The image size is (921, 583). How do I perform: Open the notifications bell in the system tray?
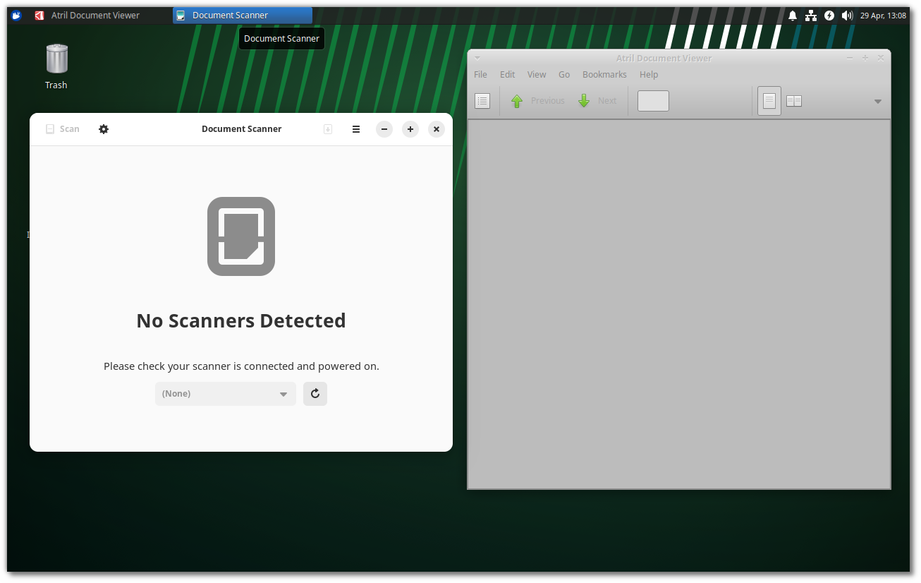792,15
